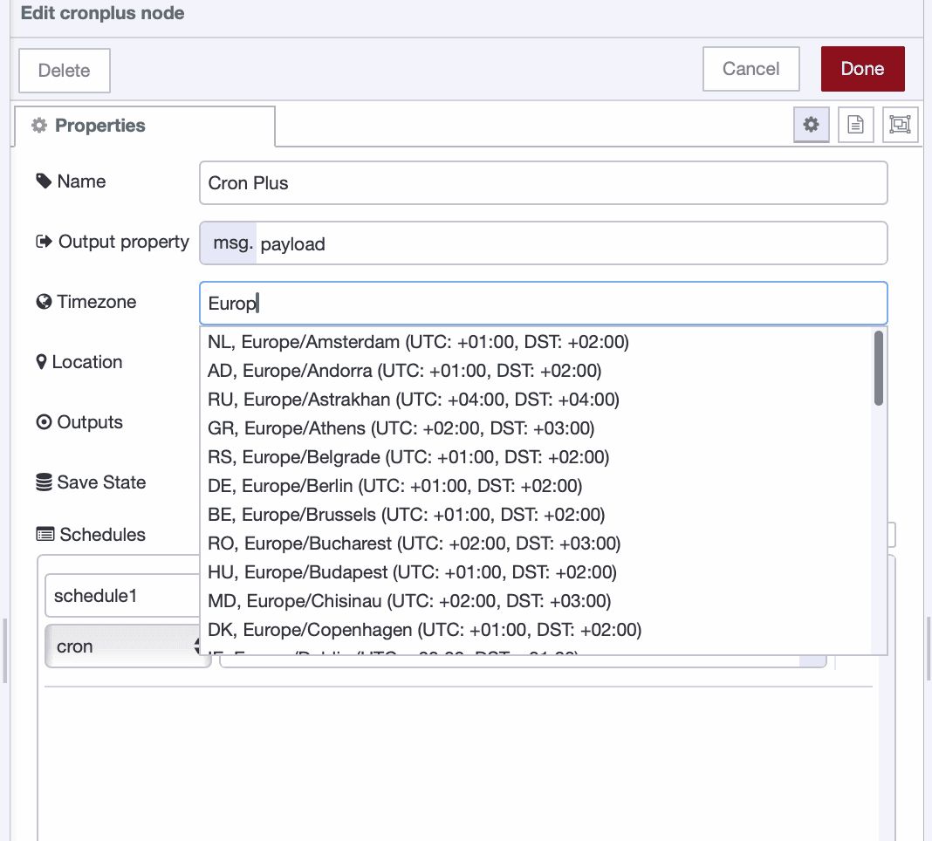Image resolution: width=932 pixels, height=841 pixels.
Task: Open the node description editor icon
Action: (855, 124)
